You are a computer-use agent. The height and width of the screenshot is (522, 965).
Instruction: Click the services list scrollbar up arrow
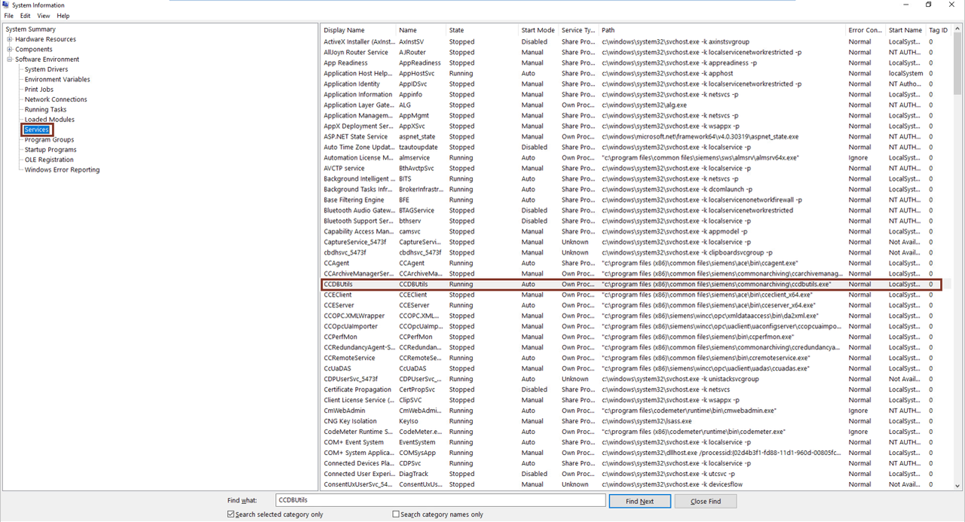[957, 29]
